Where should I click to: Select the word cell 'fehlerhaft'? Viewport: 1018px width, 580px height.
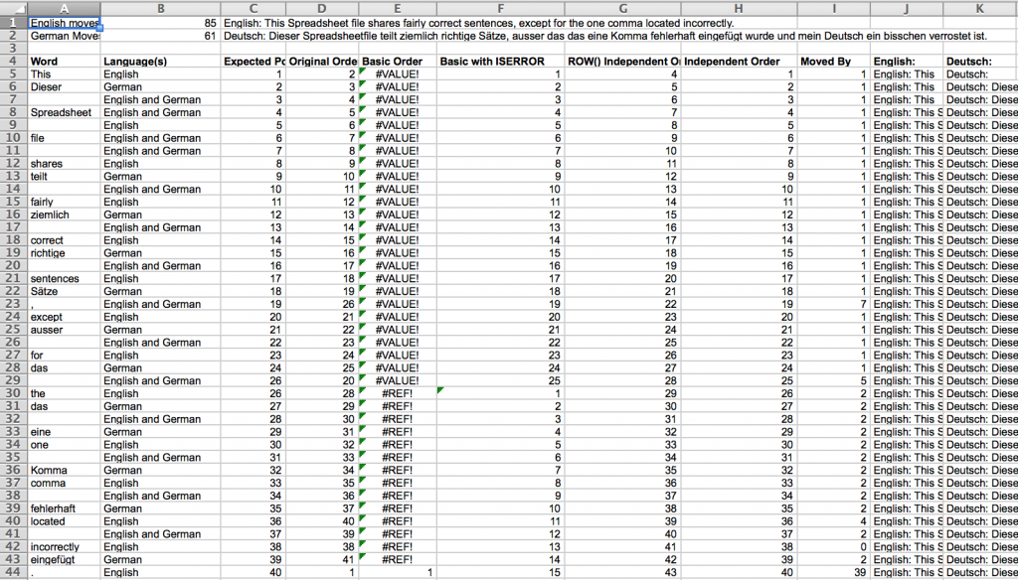[65, 508]
